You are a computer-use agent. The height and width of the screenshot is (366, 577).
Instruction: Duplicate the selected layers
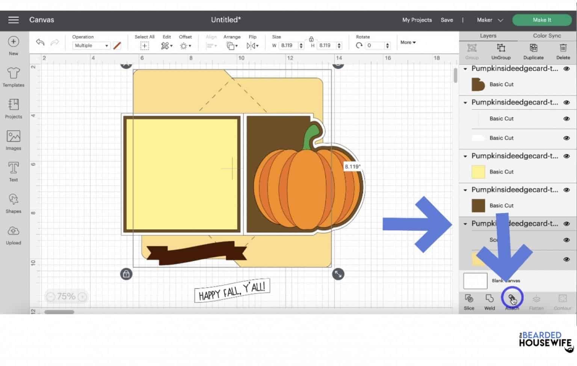[x=533, y=51]
